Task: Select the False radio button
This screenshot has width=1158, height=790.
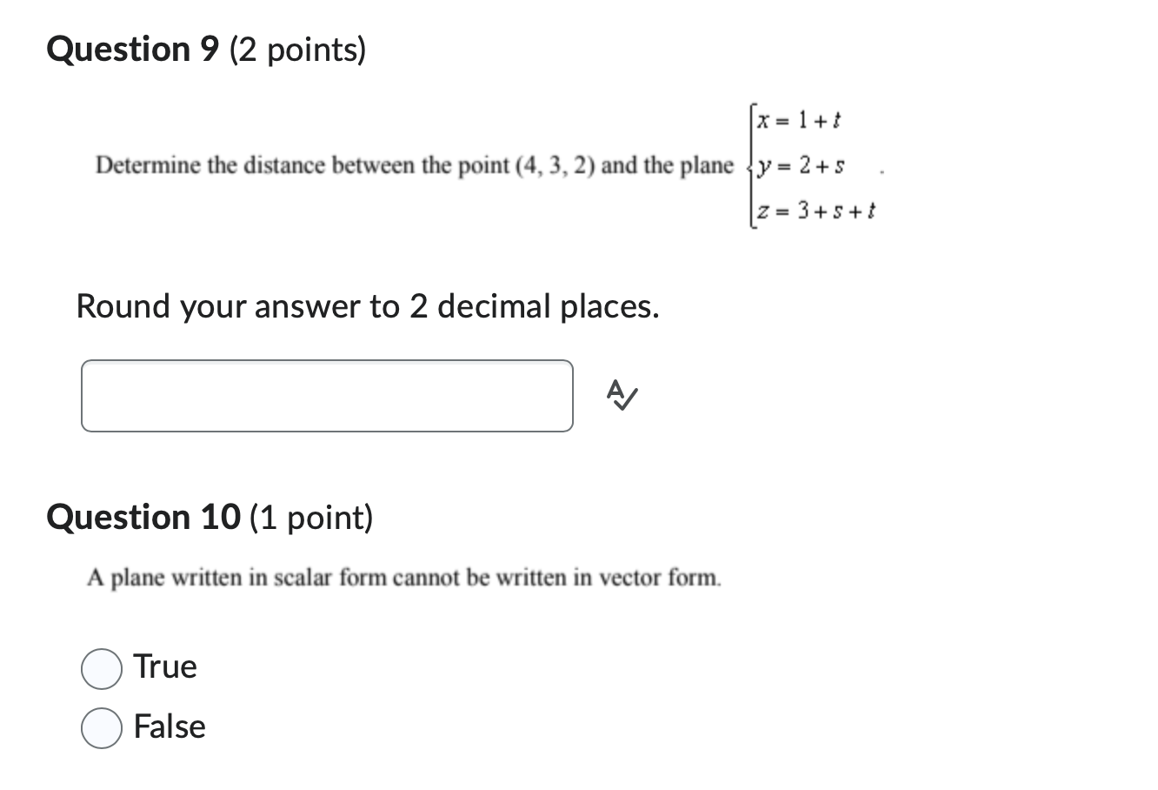Action: (x=101, y=726)
